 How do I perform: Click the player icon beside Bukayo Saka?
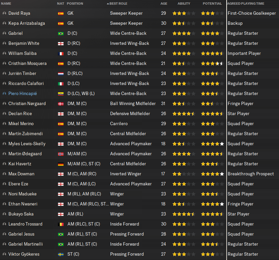[4, 214]
